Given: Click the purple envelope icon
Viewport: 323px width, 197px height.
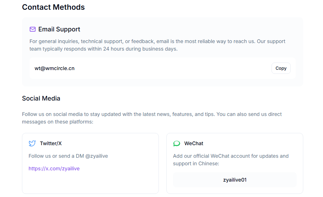Looking at the screenshot, I should pos(33,29).
